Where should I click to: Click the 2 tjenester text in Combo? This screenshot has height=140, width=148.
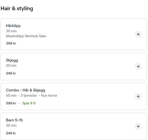pos(29,96)
